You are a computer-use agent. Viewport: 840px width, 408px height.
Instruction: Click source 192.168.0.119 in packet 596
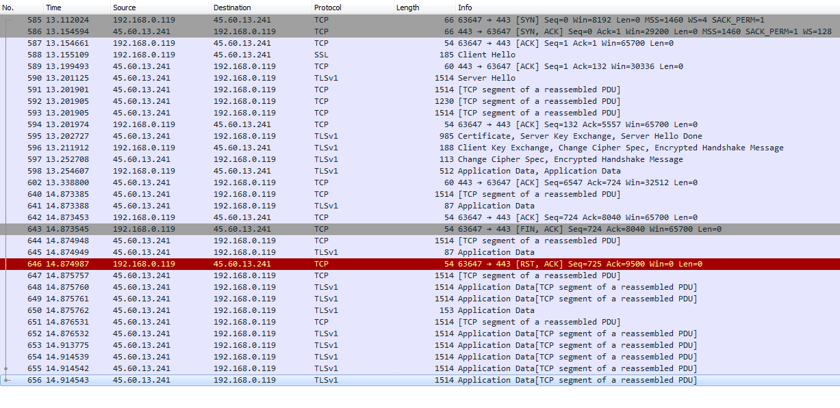[144, 148]
